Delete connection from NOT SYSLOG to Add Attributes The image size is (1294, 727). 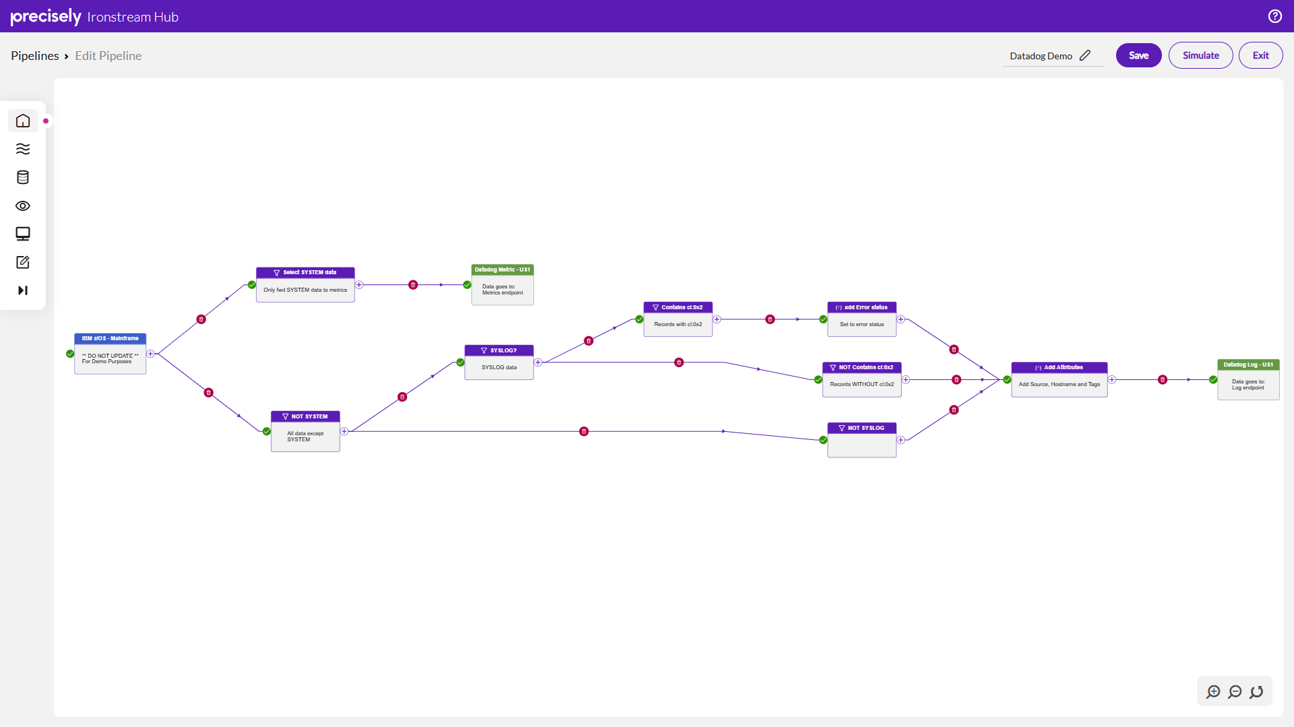point(954,410)
